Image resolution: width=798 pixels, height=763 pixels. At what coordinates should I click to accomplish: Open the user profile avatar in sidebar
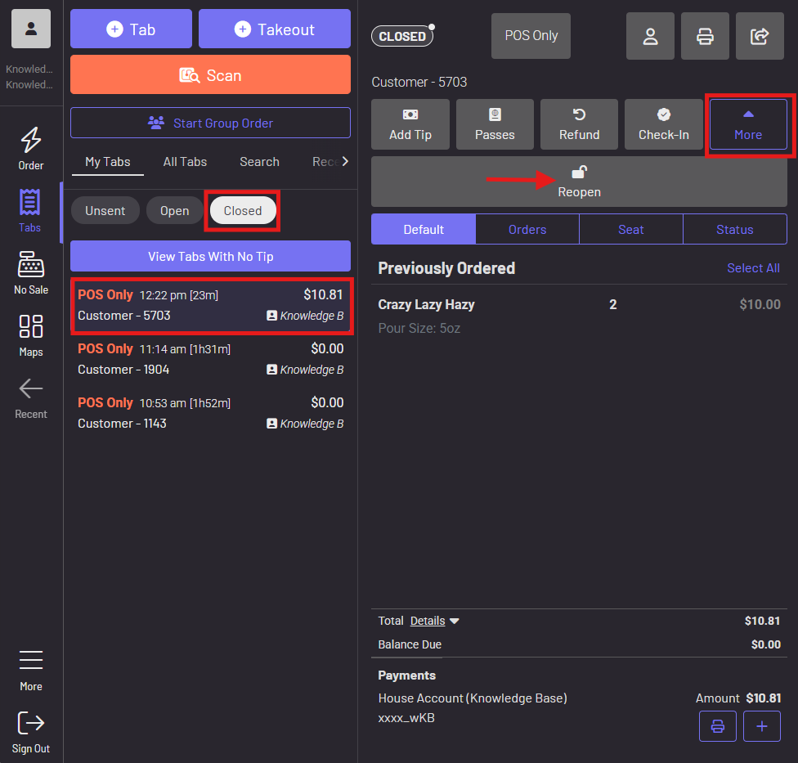[x=30, y=29]
